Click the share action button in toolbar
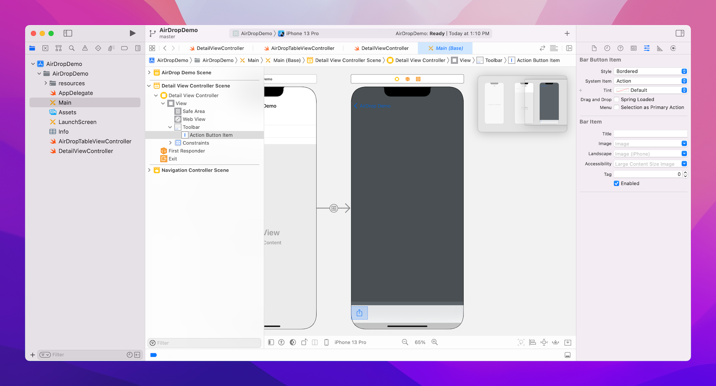 pyautogui.click(x=359, y=313)
